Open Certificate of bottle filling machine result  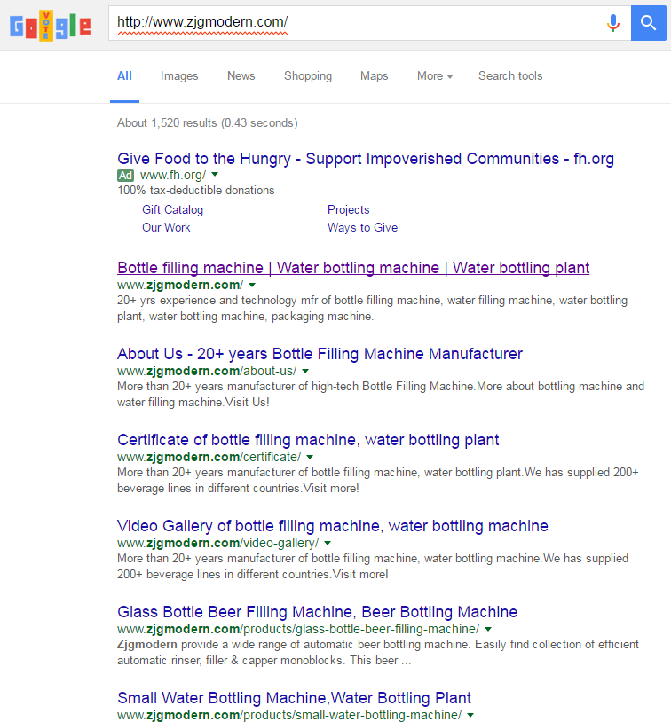coord(308,440)
